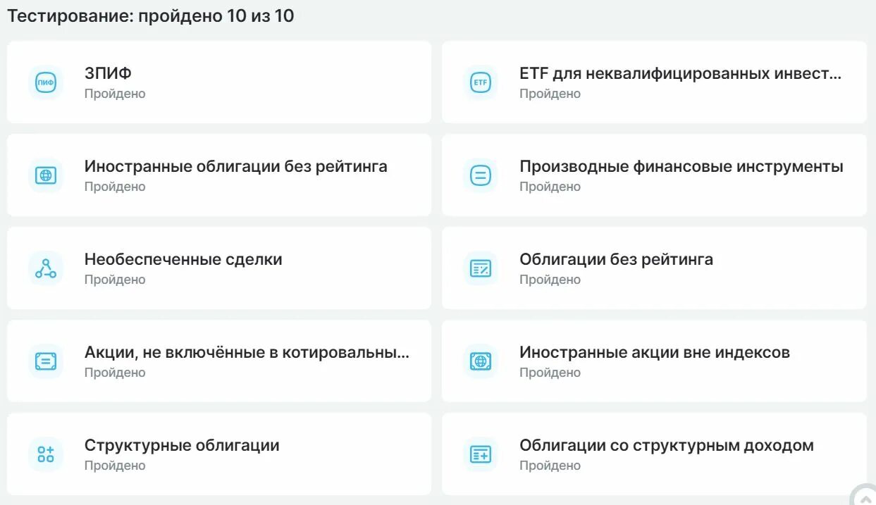Click the Структурные облигации icon

pos(46,454)
